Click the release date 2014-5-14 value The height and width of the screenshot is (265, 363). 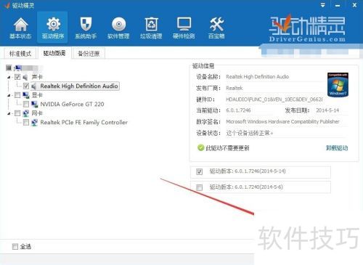327,110
